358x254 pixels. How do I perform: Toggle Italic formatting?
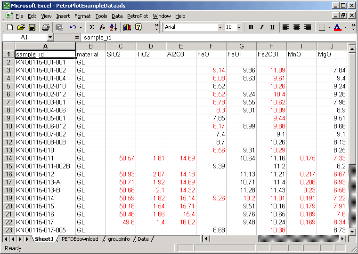261,27
